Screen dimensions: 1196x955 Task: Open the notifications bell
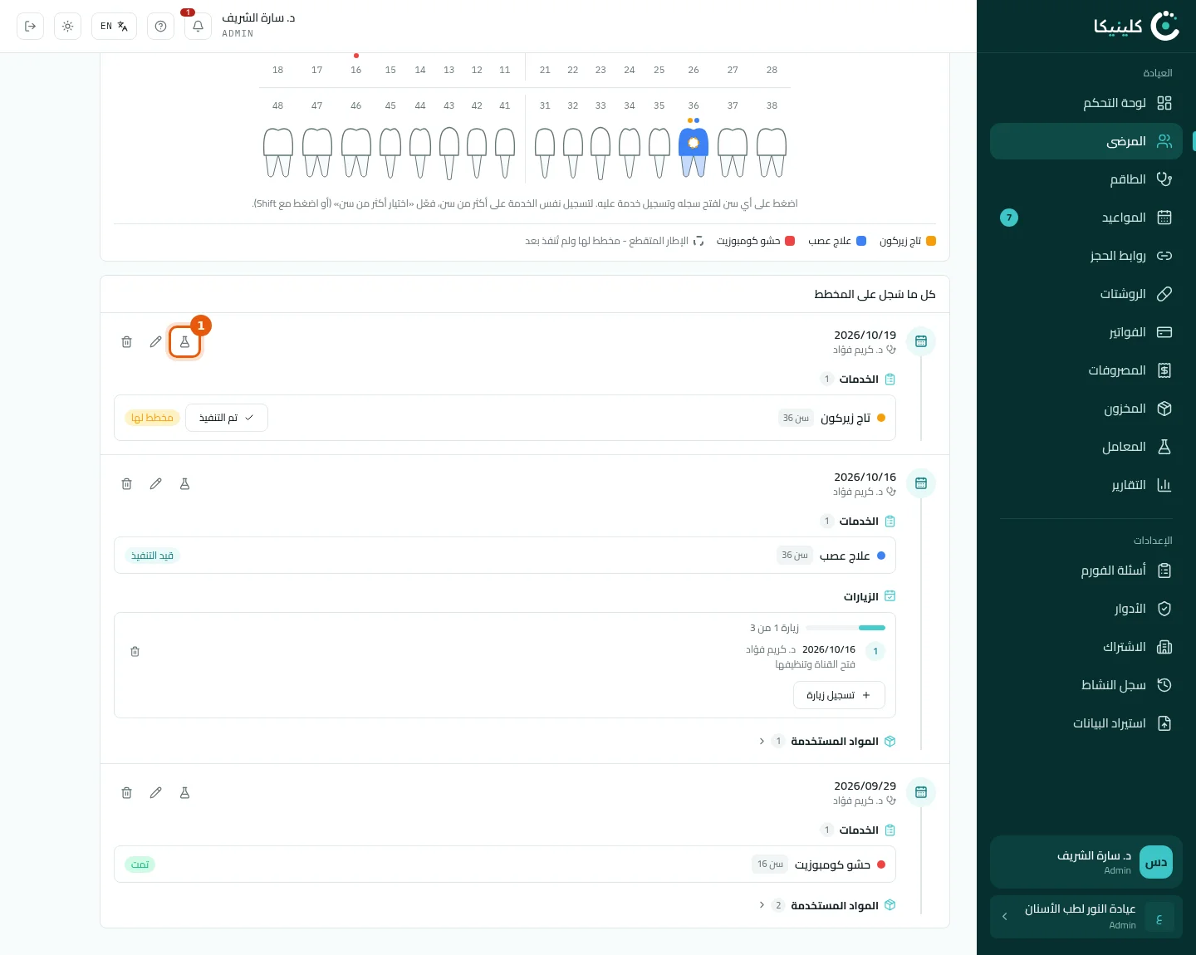(198, 27)
